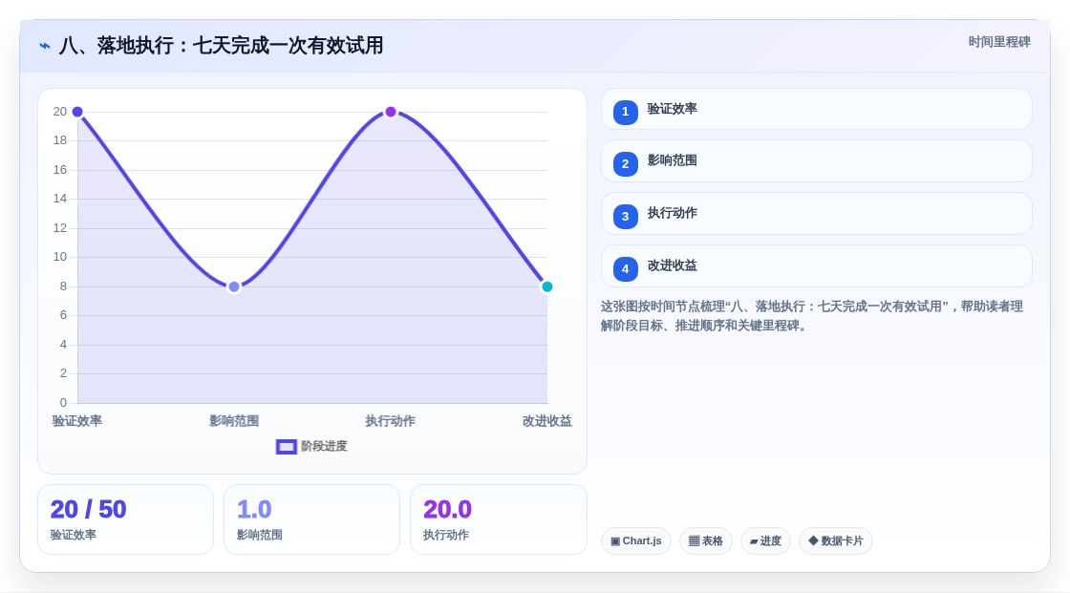This screenshot has height=593, width=1070.
Task: Click the x-axis label 影响范围
Action: point(234,421)
